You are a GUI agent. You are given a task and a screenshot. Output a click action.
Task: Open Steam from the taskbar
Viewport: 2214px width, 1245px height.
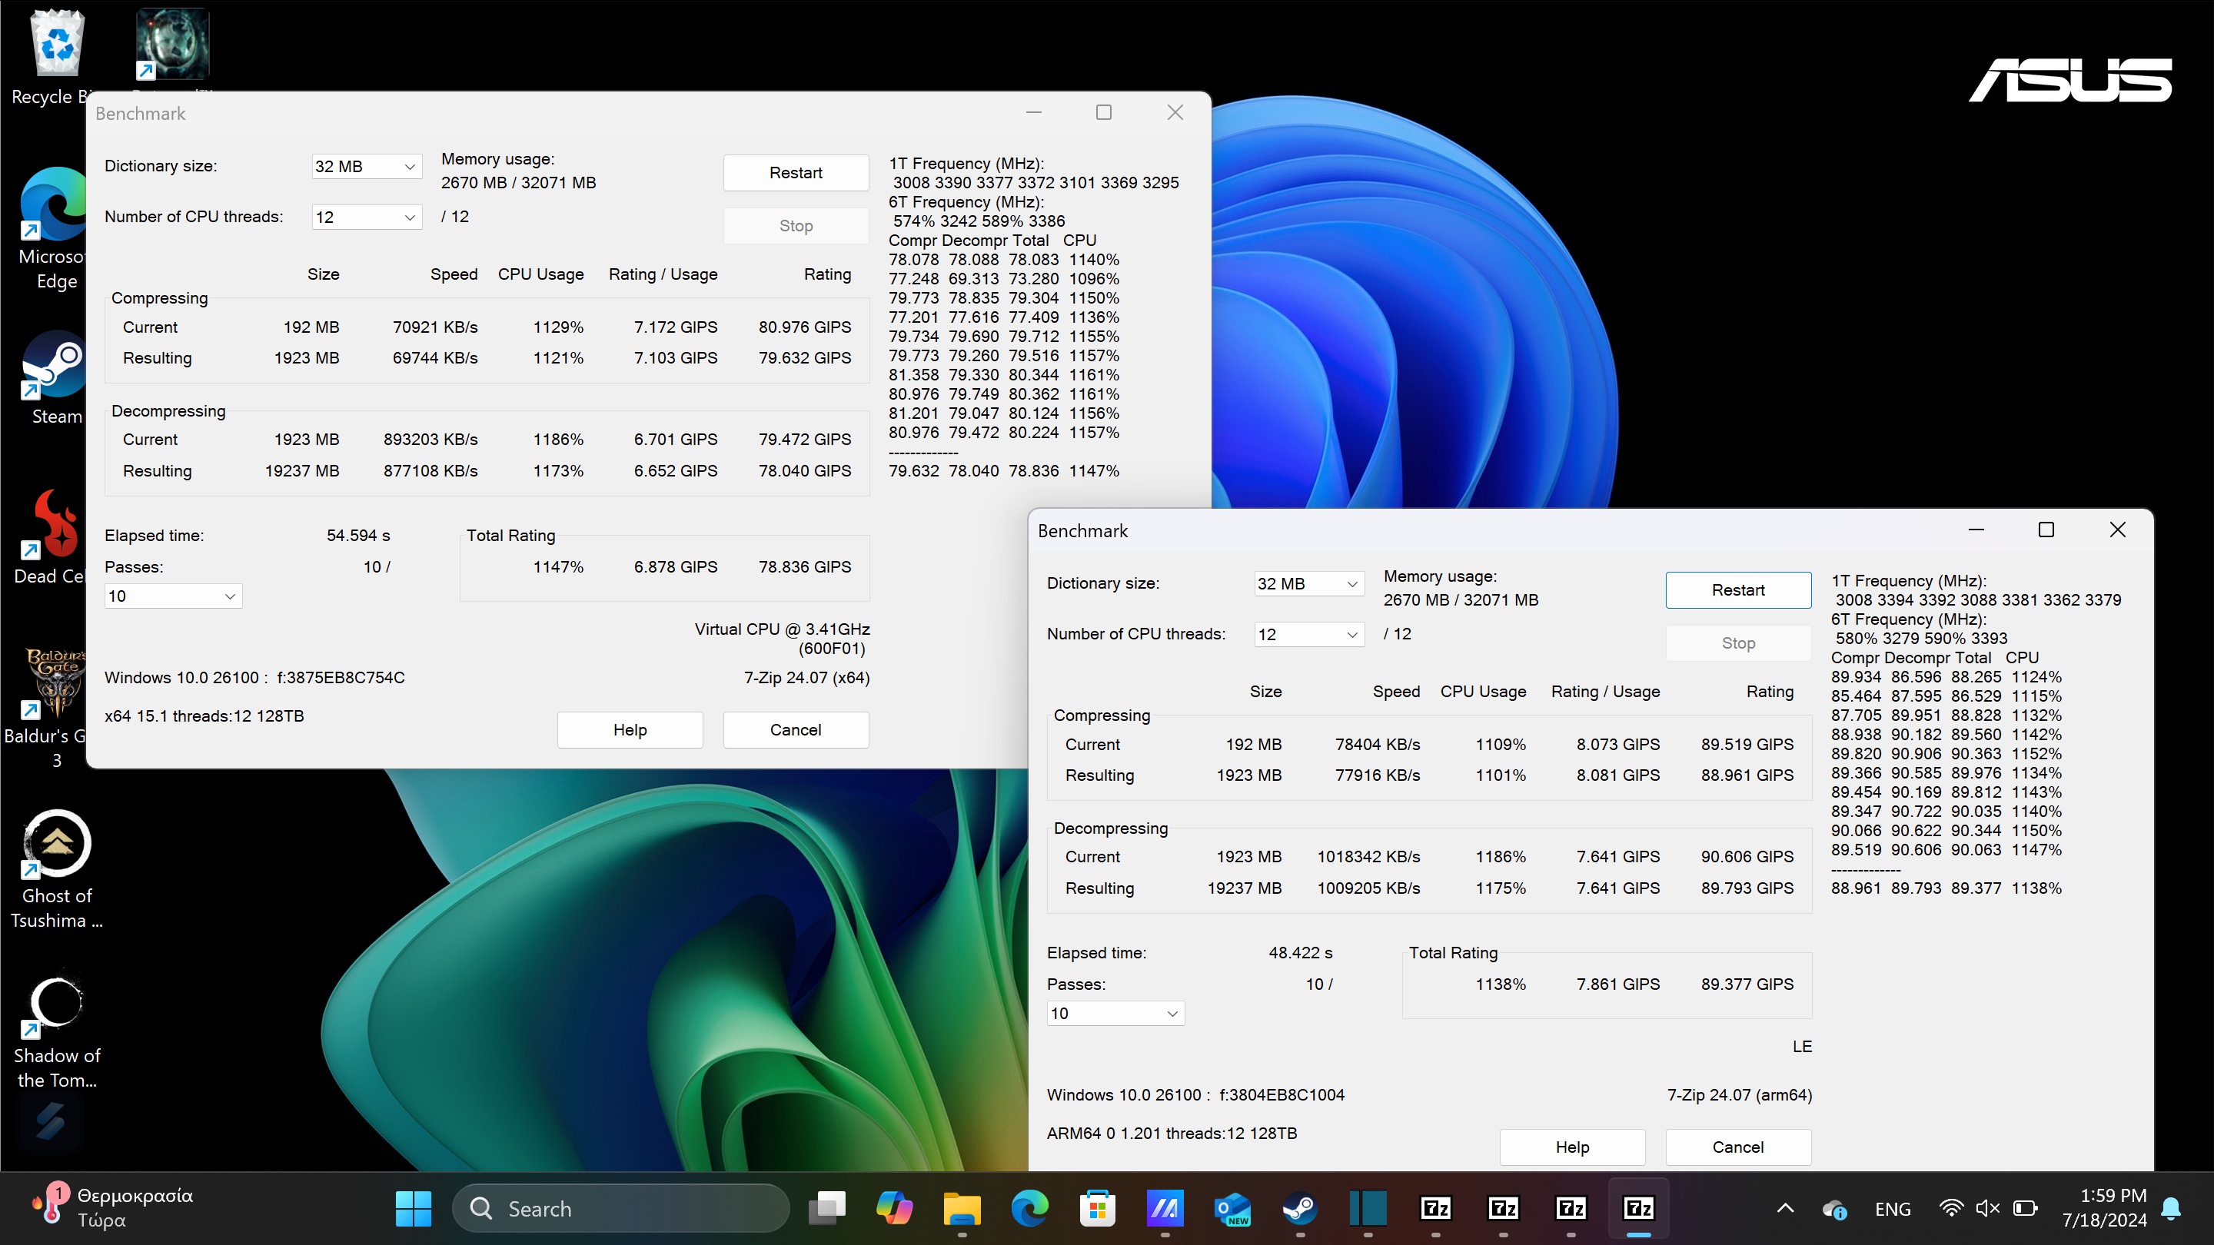1299,1209
